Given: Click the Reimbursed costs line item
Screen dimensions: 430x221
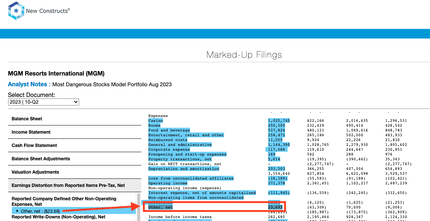Looking at the screenshot, I should [x=168, y=140].
